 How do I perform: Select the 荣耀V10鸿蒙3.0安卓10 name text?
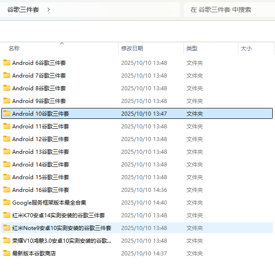coord(62,241)
